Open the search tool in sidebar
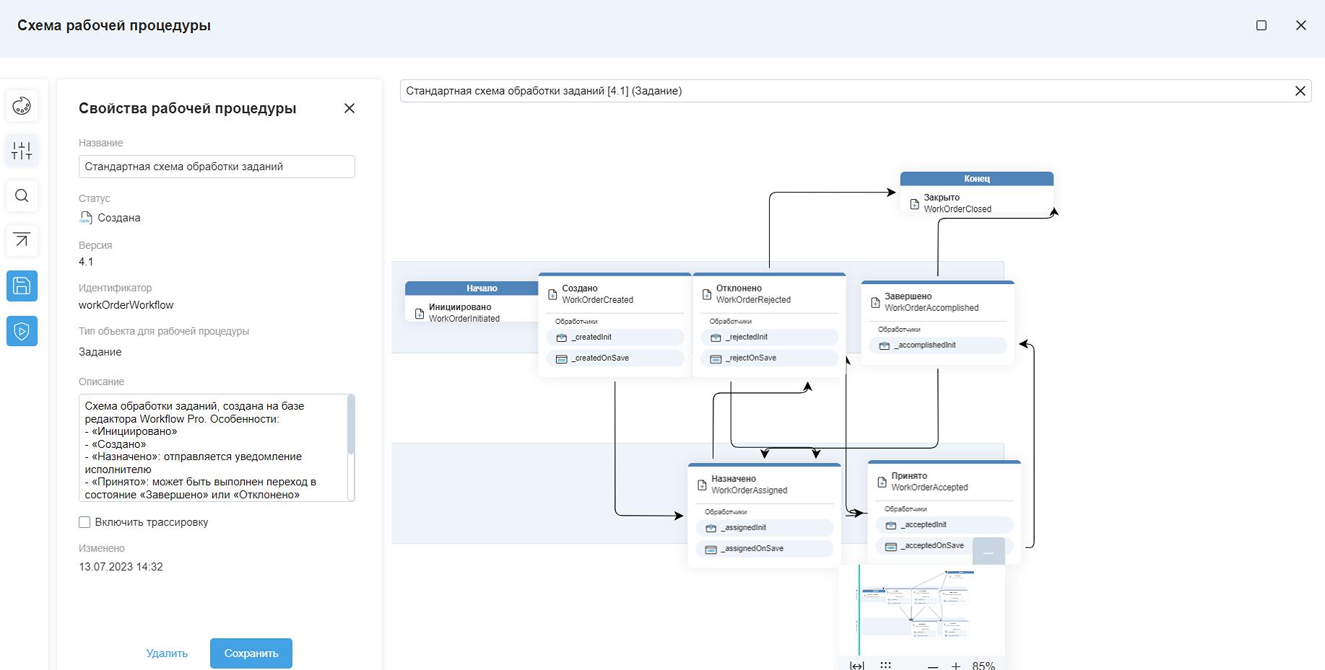This screenshot has width=1325, height=670. click(22, 196)
